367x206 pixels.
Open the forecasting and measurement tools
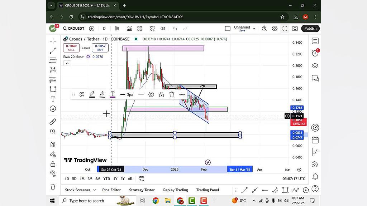(53, 80)
